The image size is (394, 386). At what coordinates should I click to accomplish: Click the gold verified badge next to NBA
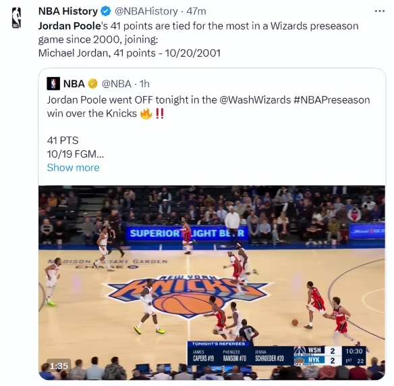[x=92, y=84]
